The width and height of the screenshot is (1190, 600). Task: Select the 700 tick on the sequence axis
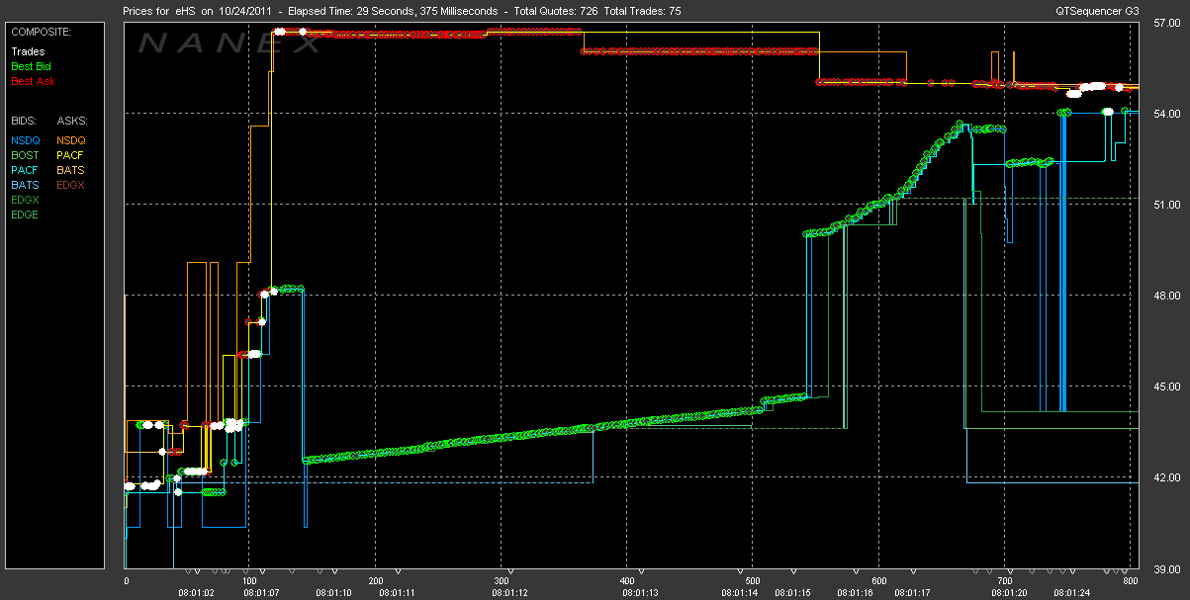[x=1004, y=581]
